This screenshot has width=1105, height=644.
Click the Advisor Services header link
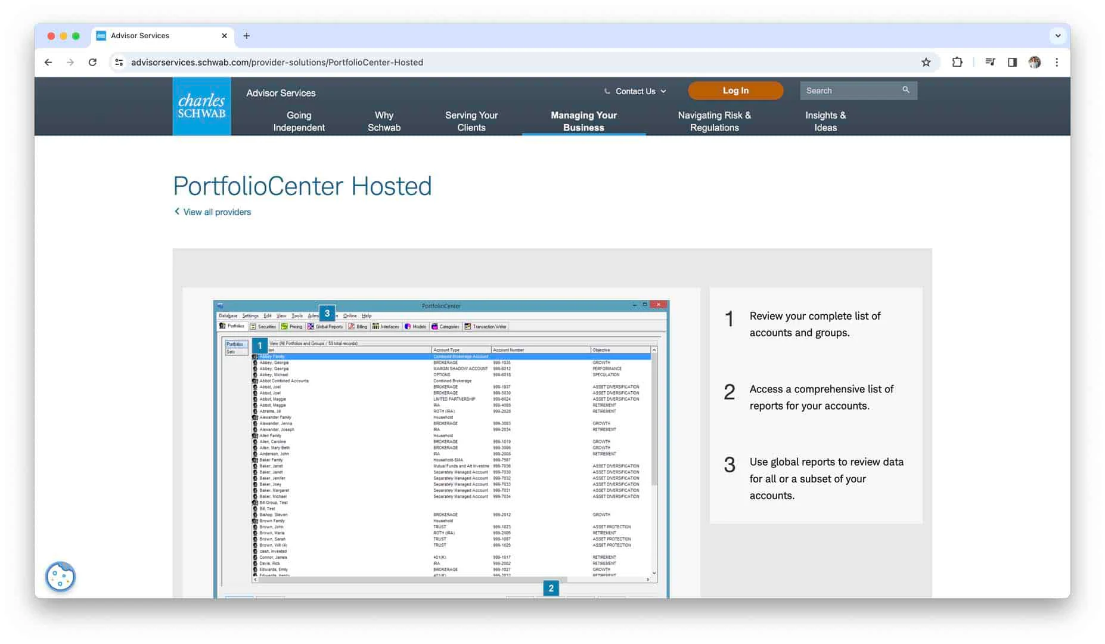(281, 93)
